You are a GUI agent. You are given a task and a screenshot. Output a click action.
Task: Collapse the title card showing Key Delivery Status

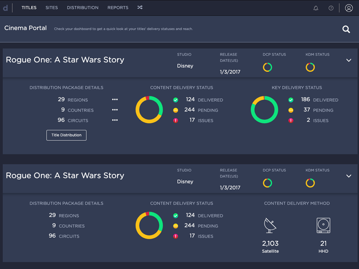(349, 60)
